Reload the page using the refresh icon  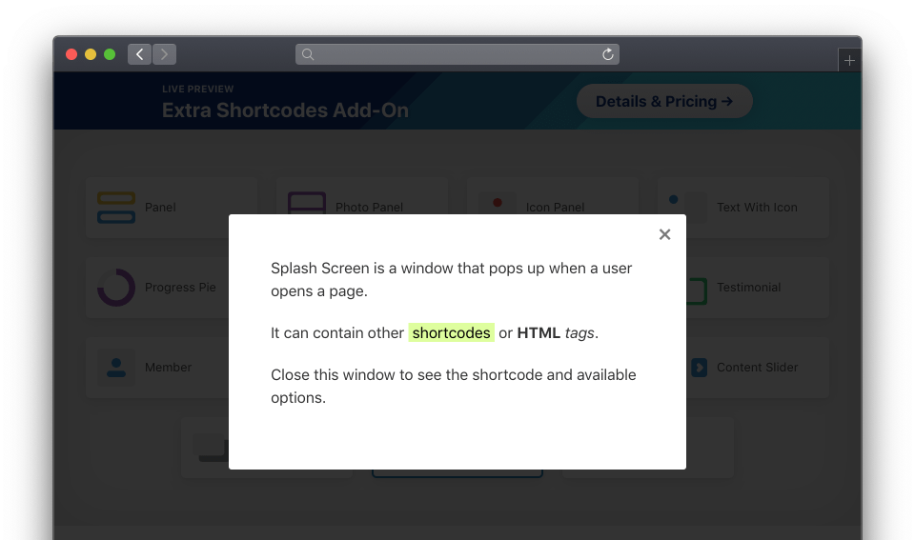tap(607, 54)
